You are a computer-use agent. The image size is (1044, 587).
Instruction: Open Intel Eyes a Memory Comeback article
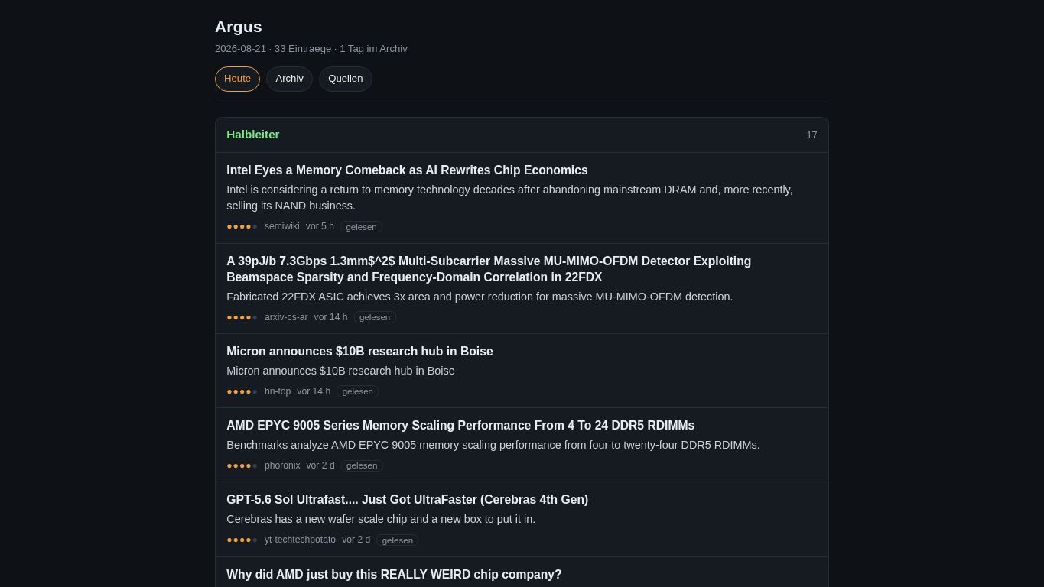[x=407, y=170]
